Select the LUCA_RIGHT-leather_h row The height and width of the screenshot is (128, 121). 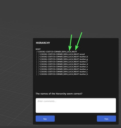pyautogui.click(x=64, y=74)
